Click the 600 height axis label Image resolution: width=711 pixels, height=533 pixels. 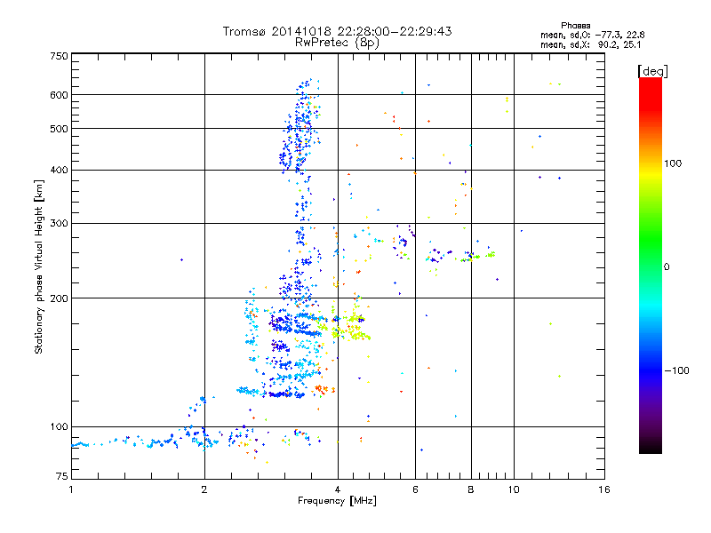coord(59,95)
